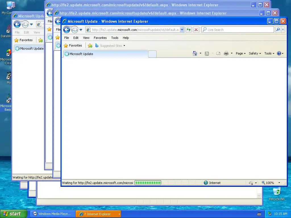The image size is (291, 218).
Task: Click the Live Search box
Action: point(238,30)
